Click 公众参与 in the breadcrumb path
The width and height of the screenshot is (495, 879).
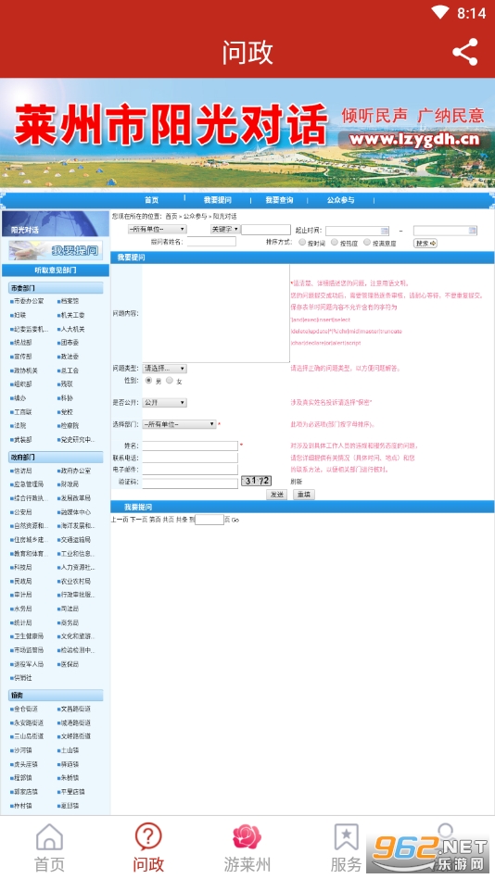(x=196, y=216)
